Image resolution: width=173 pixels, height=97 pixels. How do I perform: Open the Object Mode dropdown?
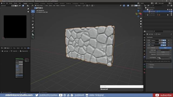(x=40, y=5)
